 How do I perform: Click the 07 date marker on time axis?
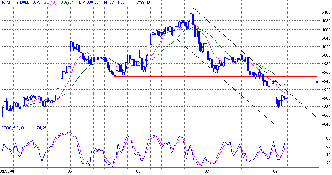(x=207, y=172)
